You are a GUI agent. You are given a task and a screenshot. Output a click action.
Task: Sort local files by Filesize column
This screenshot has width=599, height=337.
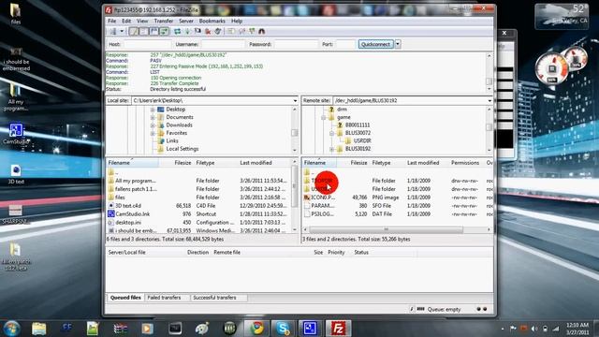point(183,163)
